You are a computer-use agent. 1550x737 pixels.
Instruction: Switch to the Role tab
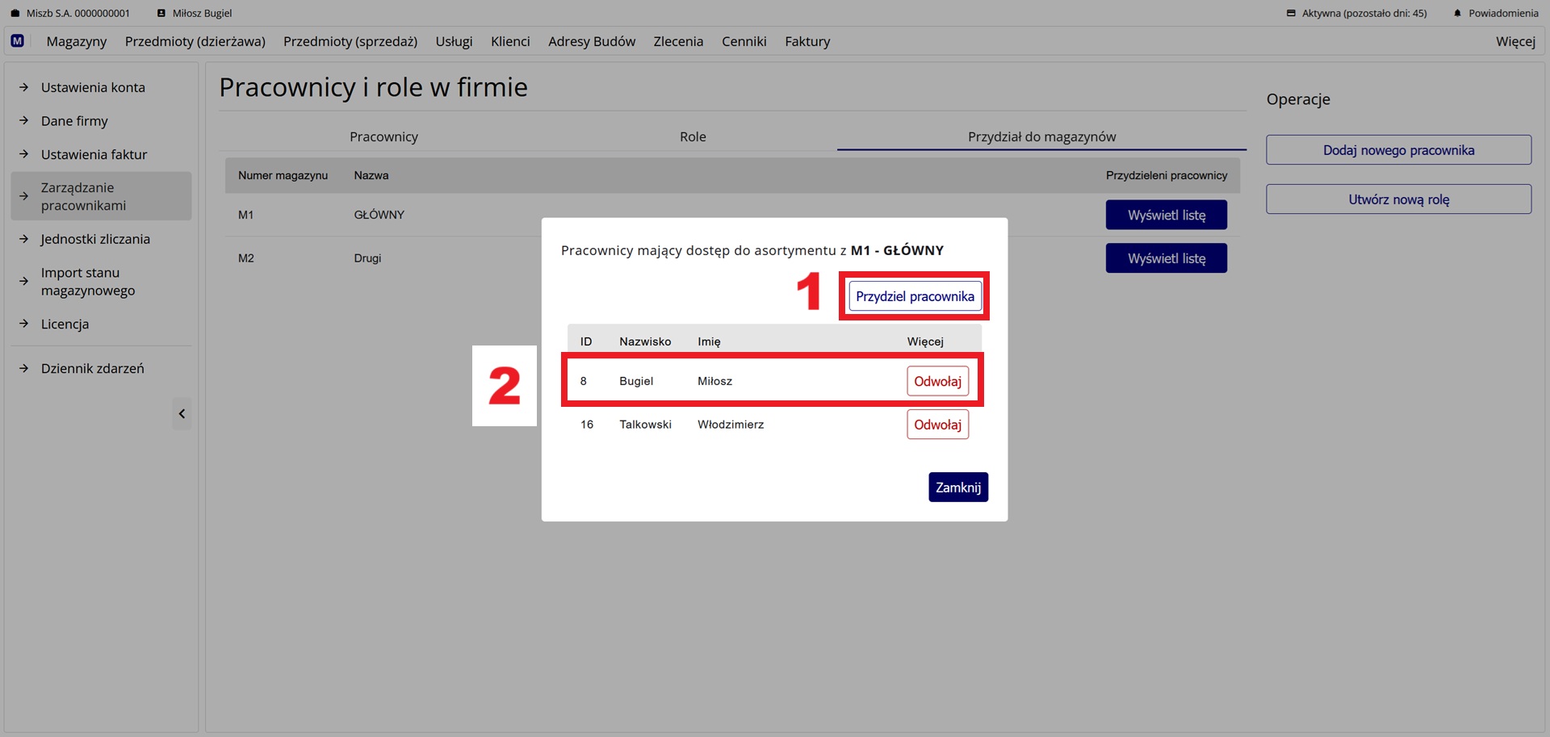(x=692, y=136)
